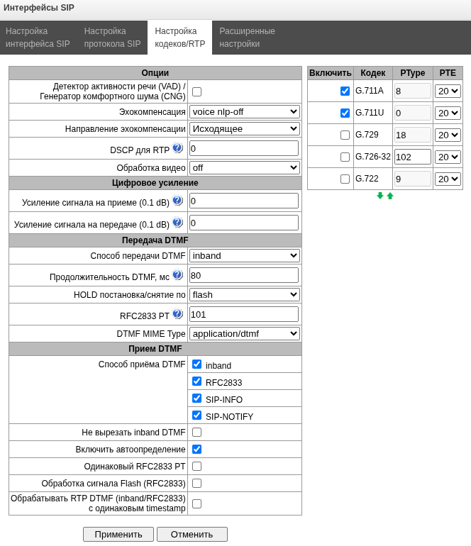This screenshot has height=546, width=471.
Task: Uncheck SIP-INFO DTMF reception method
Action: click(x=196, y=399)
